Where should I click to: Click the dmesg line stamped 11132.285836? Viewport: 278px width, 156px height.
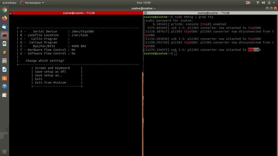202,39
